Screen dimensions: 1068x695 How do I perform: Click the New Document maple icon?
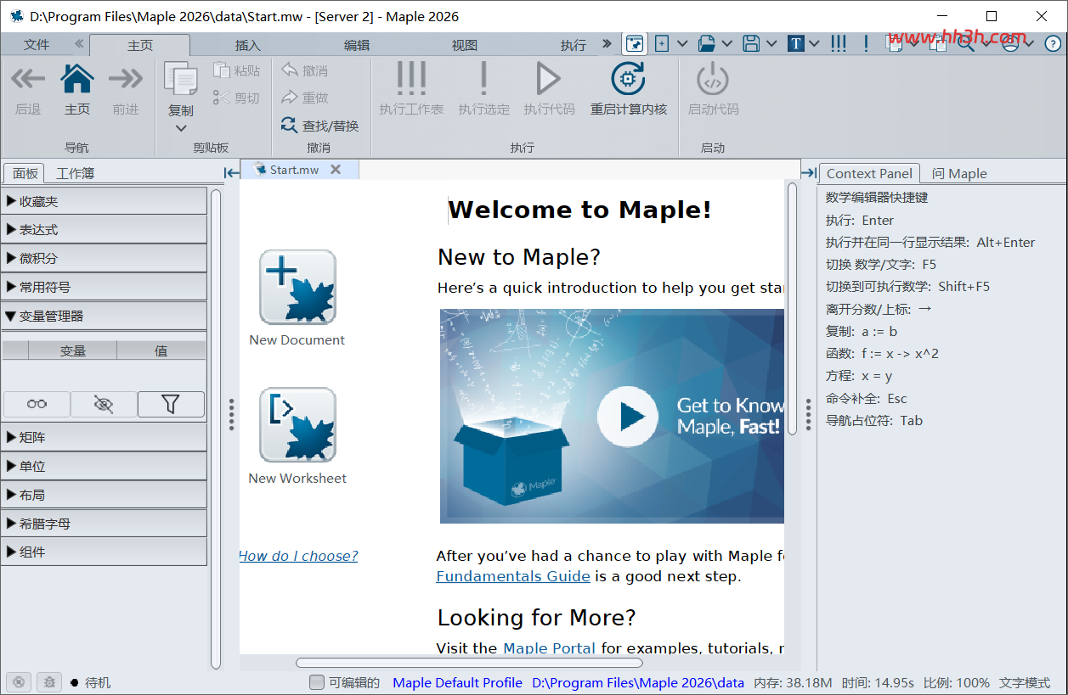[x=297, y=287]
